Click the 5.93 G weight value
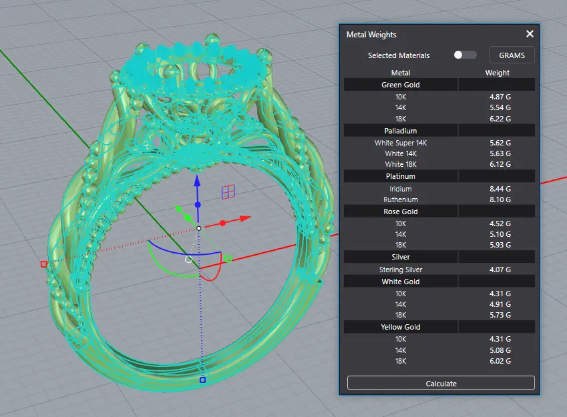The height and width of the screenshot is (417, 567). (500, 245)
